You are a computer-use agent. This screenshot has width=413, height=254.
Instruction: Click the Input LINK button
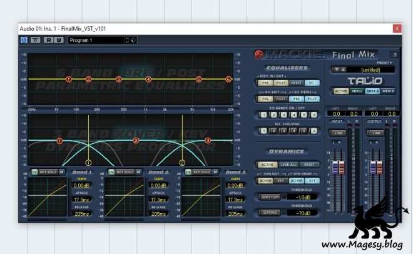[x=338, y=133]
